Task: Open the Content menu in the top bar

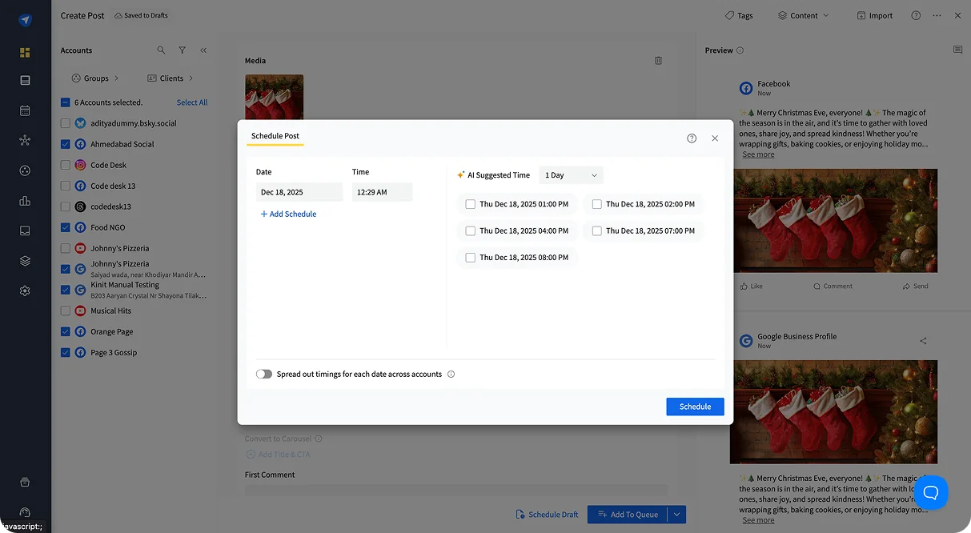Action: [803, 14]
